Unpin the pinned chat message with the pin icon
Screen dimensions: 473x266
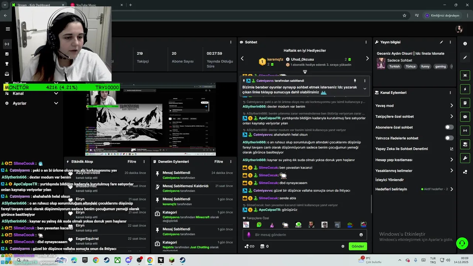click(355, 81)
